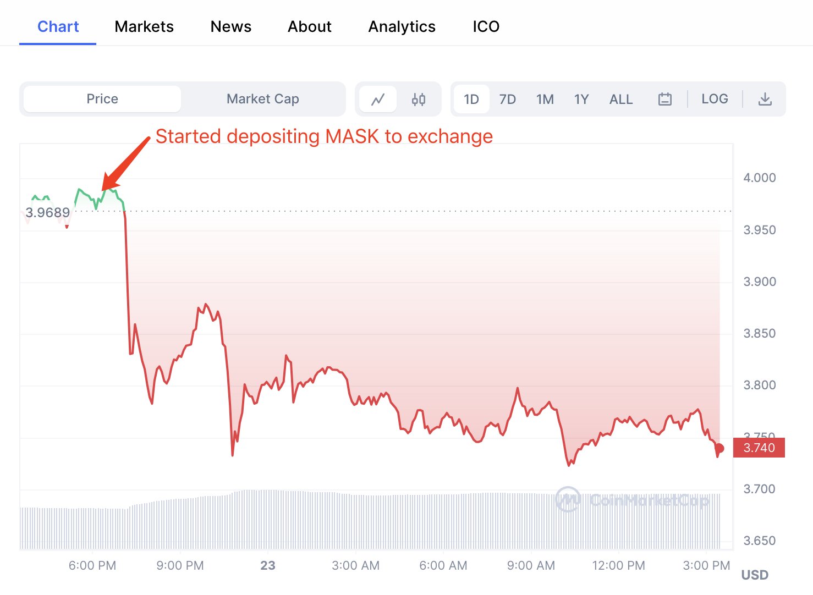
Task: Click the CoinMarketCap watermark logo
Action: coord(633,500)
